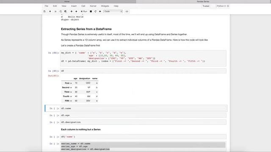Interrupt the kernel with the stop icon
271x152 pixels.
pos(91,11)
